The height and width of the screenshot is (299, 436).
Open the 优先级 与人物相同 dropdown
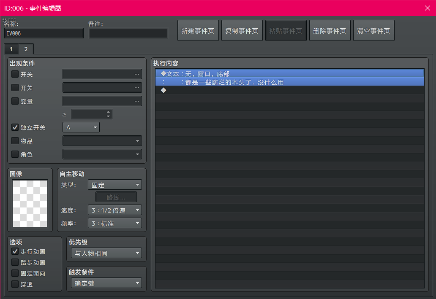click(x=106, y=253)
